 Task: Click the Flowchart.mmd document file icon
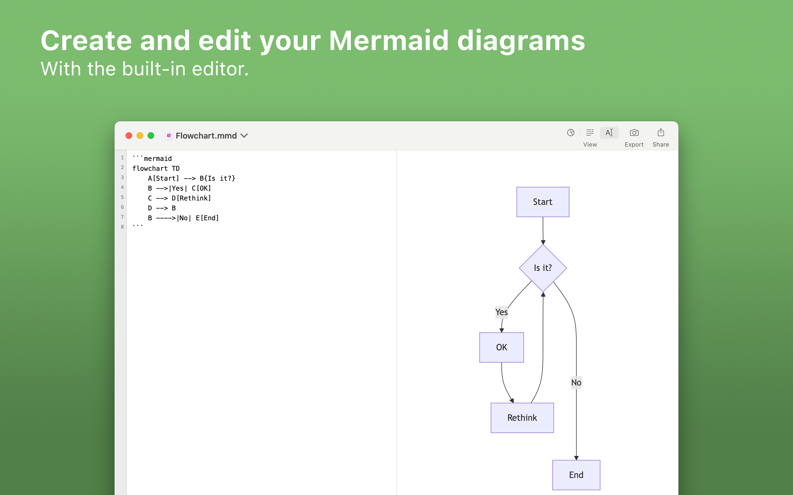[169, 136]
